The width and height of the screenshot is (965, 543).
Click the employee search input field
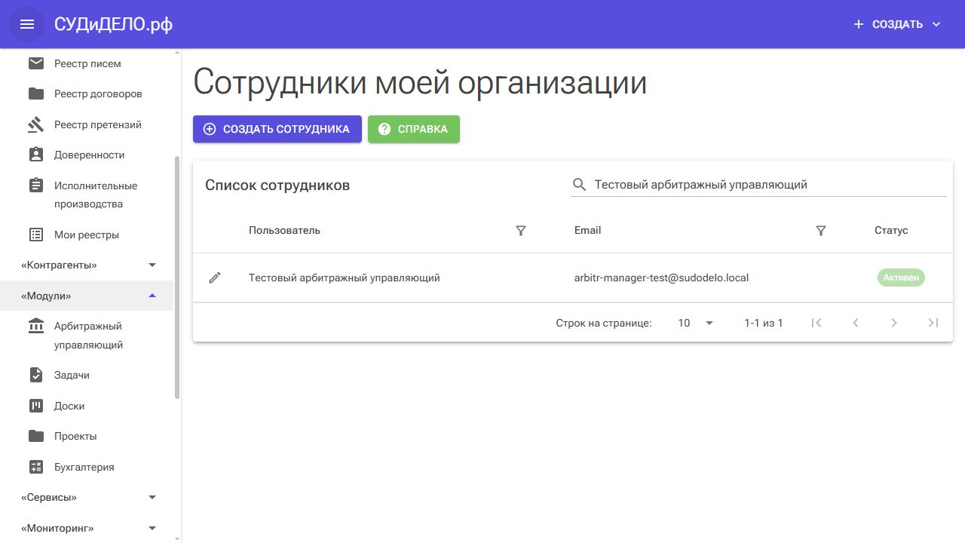coord(769,185)
